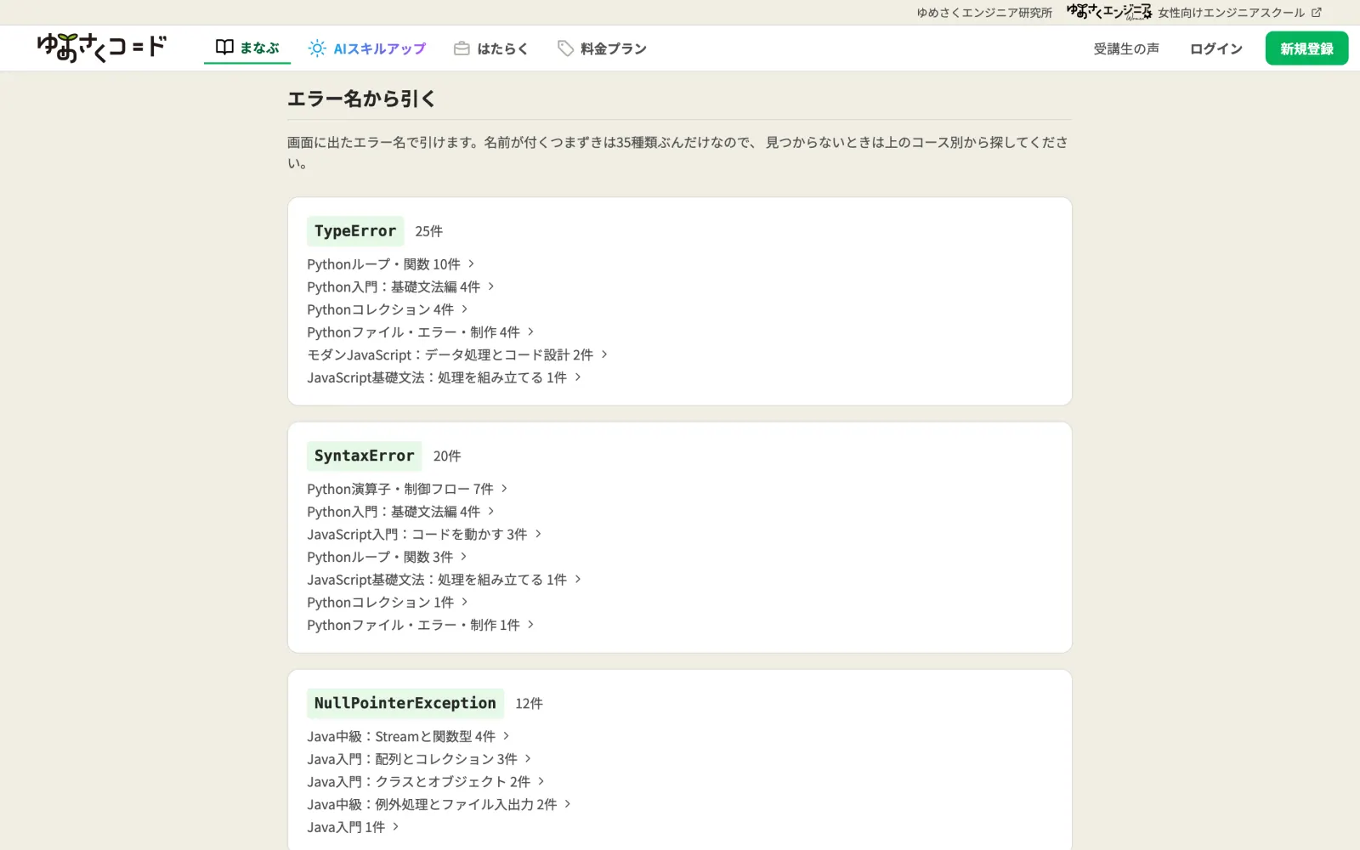Click the ゆめさくコード logo

coord(102,48)
